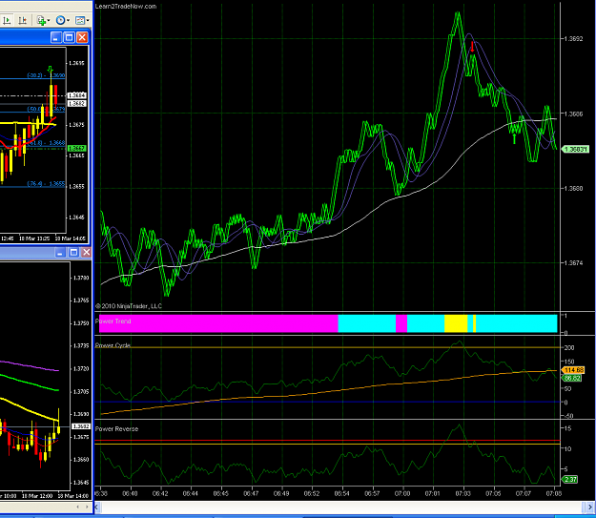
Task: Click the horizontal scrollbar left arrow
Action: click(x=96, y=507)
